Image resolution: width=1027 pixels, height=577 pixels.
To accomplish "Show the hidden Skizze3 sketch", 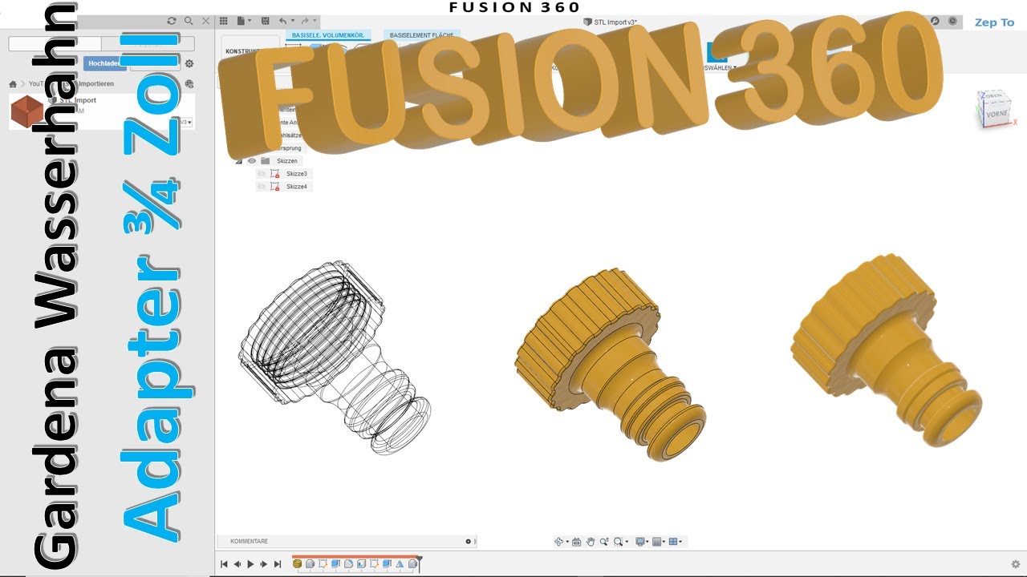I will coord(262,174).
